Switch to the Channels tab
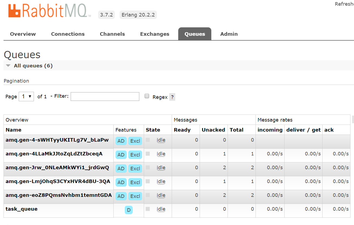Image resolution: width=354 pixels, height=225 pixels. pyautogui.click(x=112, y=34)
